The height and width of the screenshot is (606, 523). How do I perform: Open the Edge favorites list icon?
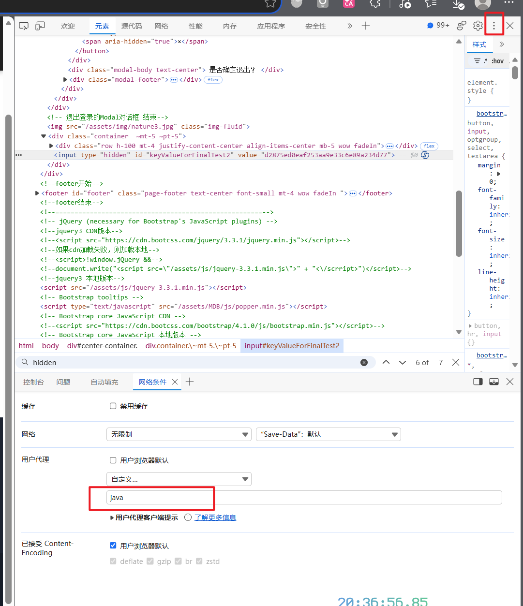tap(431, 3)
